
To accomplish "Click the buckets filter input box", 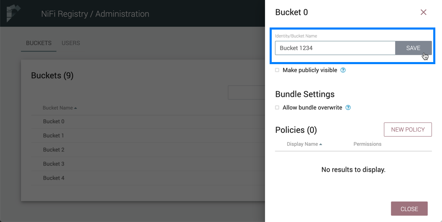I will click(x=246, y=92).
